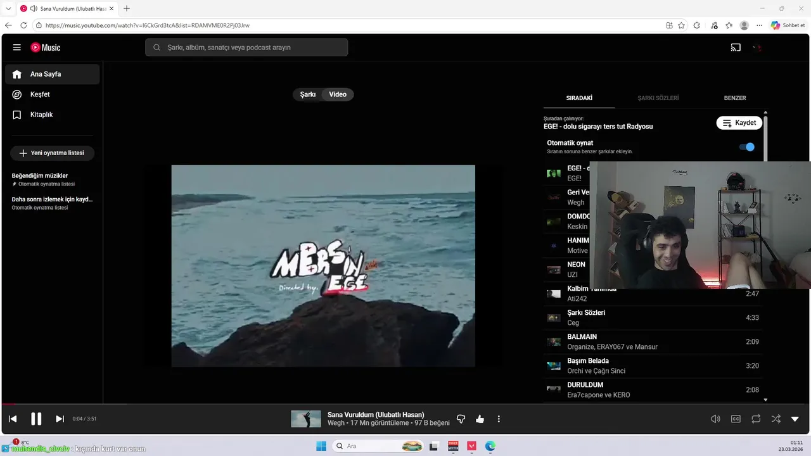
Task: Switch to Video mode
Action: coord(338,94)
